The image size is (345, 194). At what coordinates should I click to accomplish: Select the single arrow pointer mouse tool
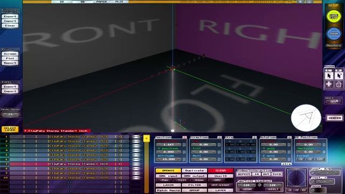tap(329, 75)
